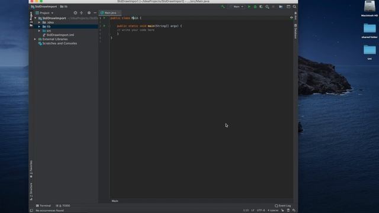Click run gutter arrow beside class Main

[104, 18]
